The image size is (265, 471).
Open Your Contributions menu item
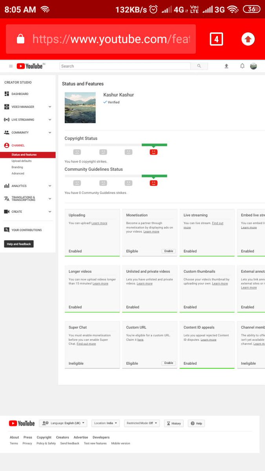click(x=26, y=230)
